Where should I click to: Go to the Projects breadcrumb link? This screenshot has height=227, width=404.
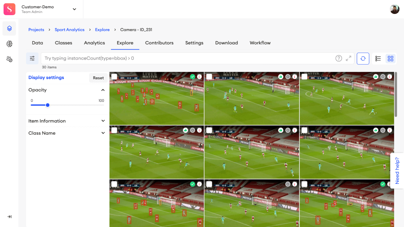pyautogui.click(x=36, y=30)
